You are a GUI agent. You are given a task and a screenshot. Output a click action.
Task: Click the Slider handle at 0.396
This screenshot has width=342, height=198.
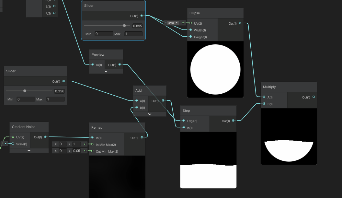25,91
